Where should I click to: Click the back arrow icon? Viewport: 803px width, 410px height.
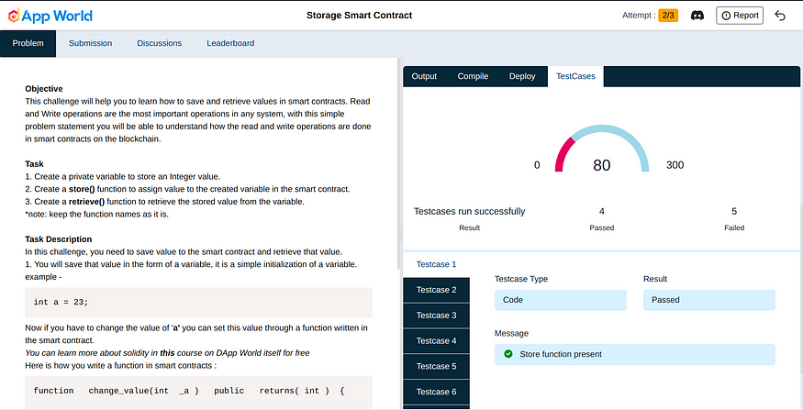(x=780, y=16)
